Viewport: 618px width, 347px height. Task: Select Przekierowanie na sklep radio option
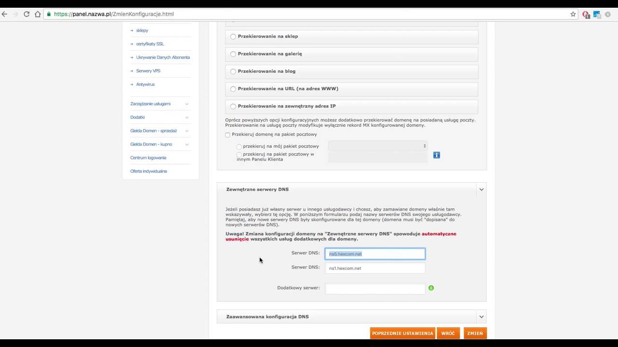tap(233, 37)
